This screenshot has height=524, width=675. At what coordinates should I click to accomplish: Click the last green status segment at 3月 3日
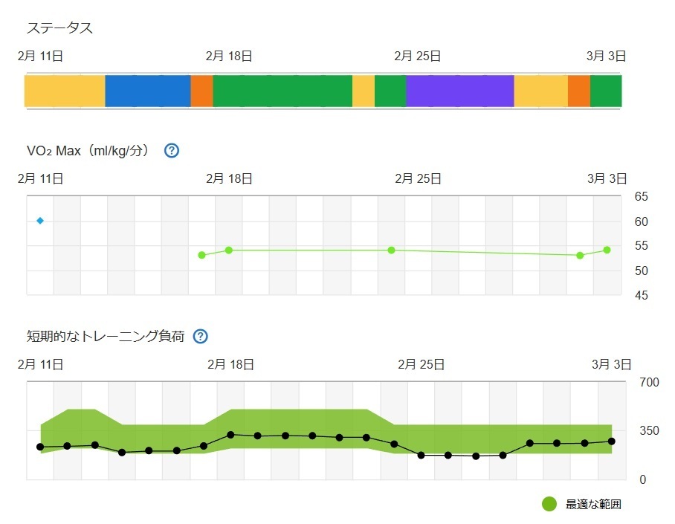click(606, 91)
